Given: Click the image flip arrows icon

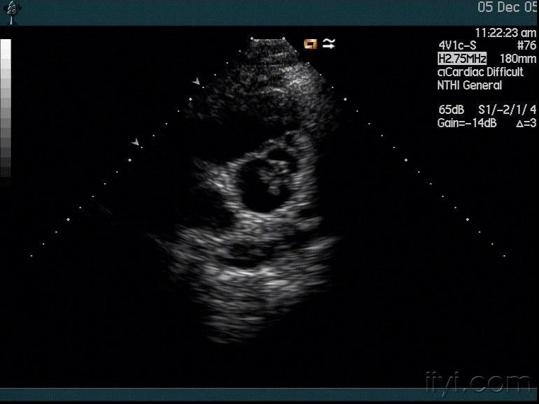Looking at the screenshot, I should click(x=329, y=43).
